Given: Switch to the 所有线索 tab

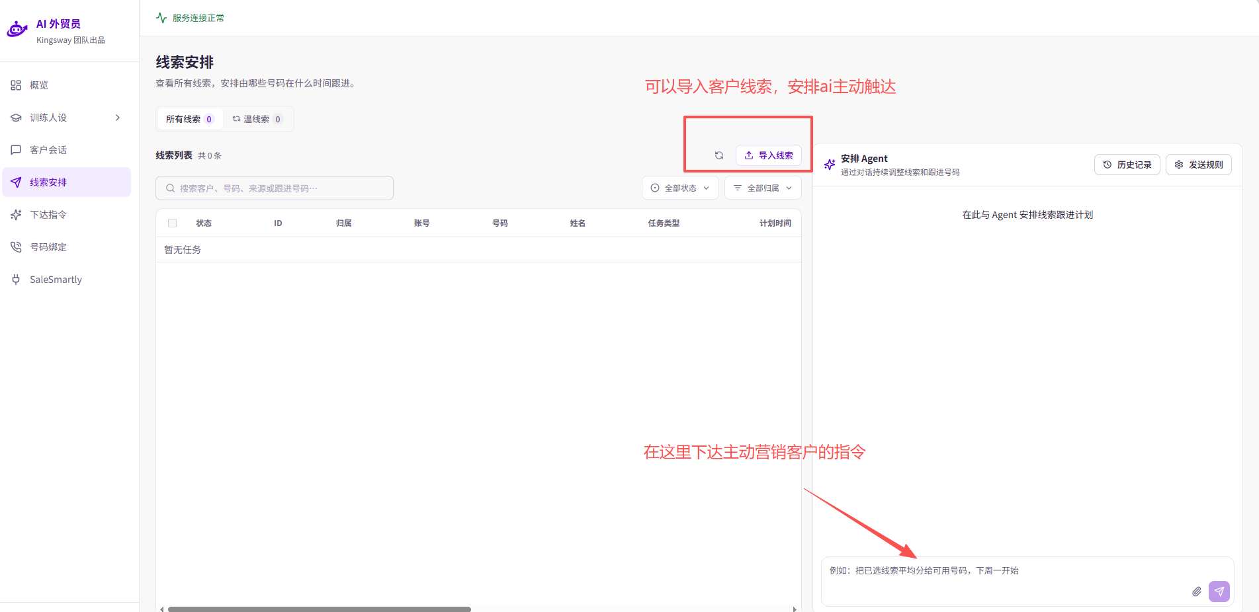Looking at the screenshot, I should click(x=190, y=119).
